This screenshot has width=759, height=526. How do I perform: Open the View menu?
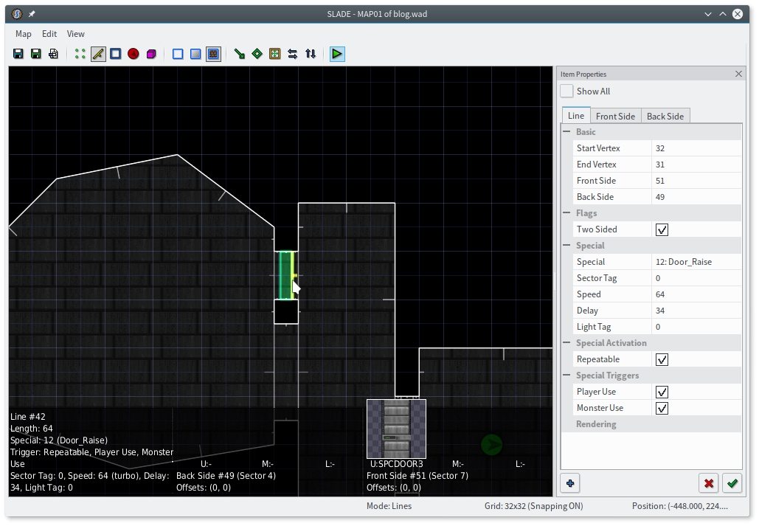click(x=75, y=34)
